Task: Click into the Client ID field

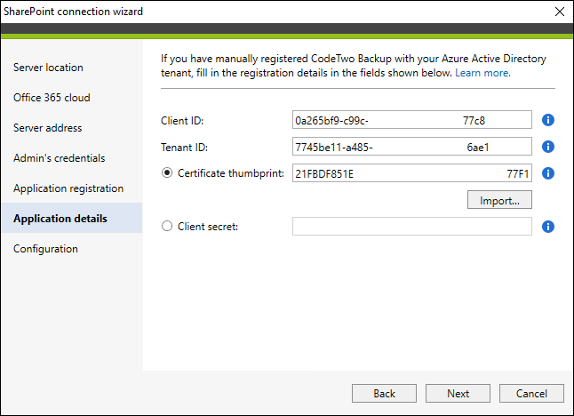Action: coord(411,120)
